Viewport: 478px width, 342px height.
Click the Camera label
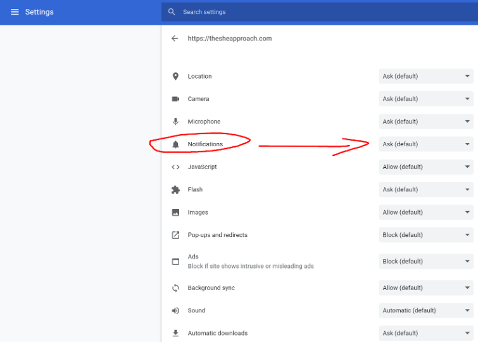pyautogui.click(x=198, y=99)
